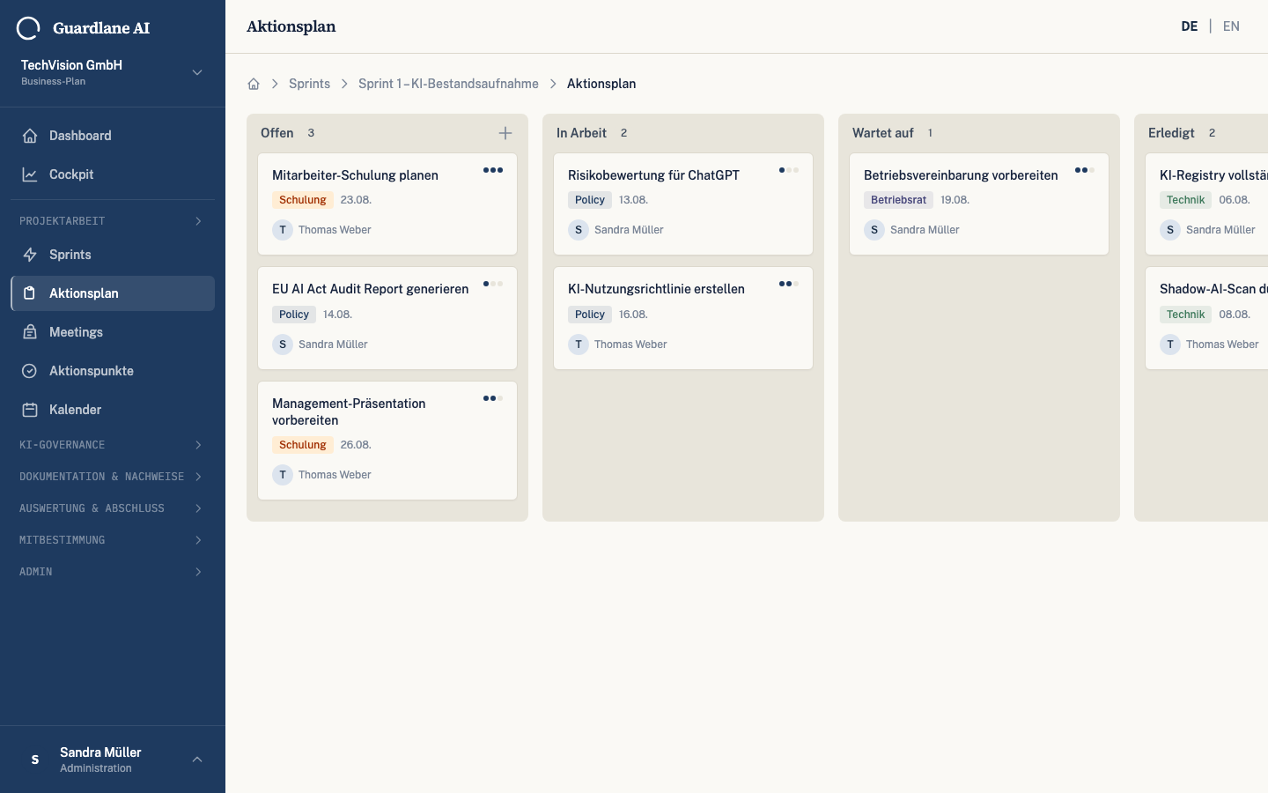The width and height of the screenshot is (1268, 793).
Task: Add a card to the Offen column
Action: pyautogui.click(x=505, y=133)
